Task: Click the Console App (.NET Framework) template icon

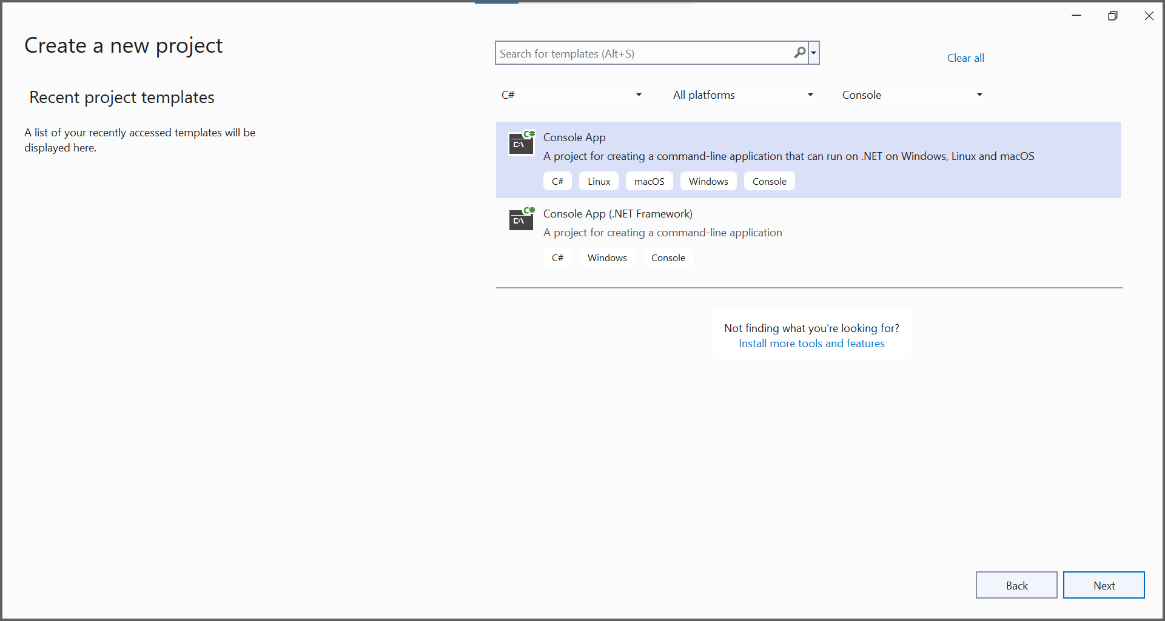Action: tap(521, 219)
